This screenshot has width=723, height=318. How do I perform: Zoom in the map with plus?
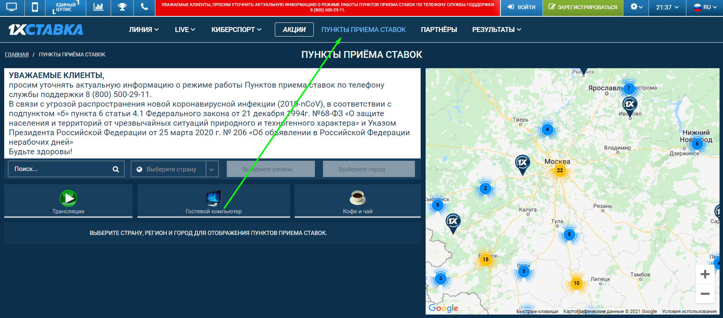[x=705, y=274]
